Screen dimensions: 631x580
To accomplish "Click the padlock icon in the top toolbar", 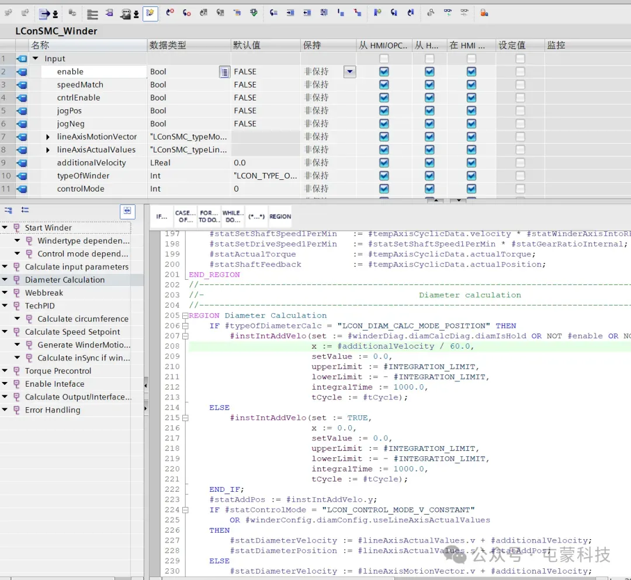I will 484,12.
